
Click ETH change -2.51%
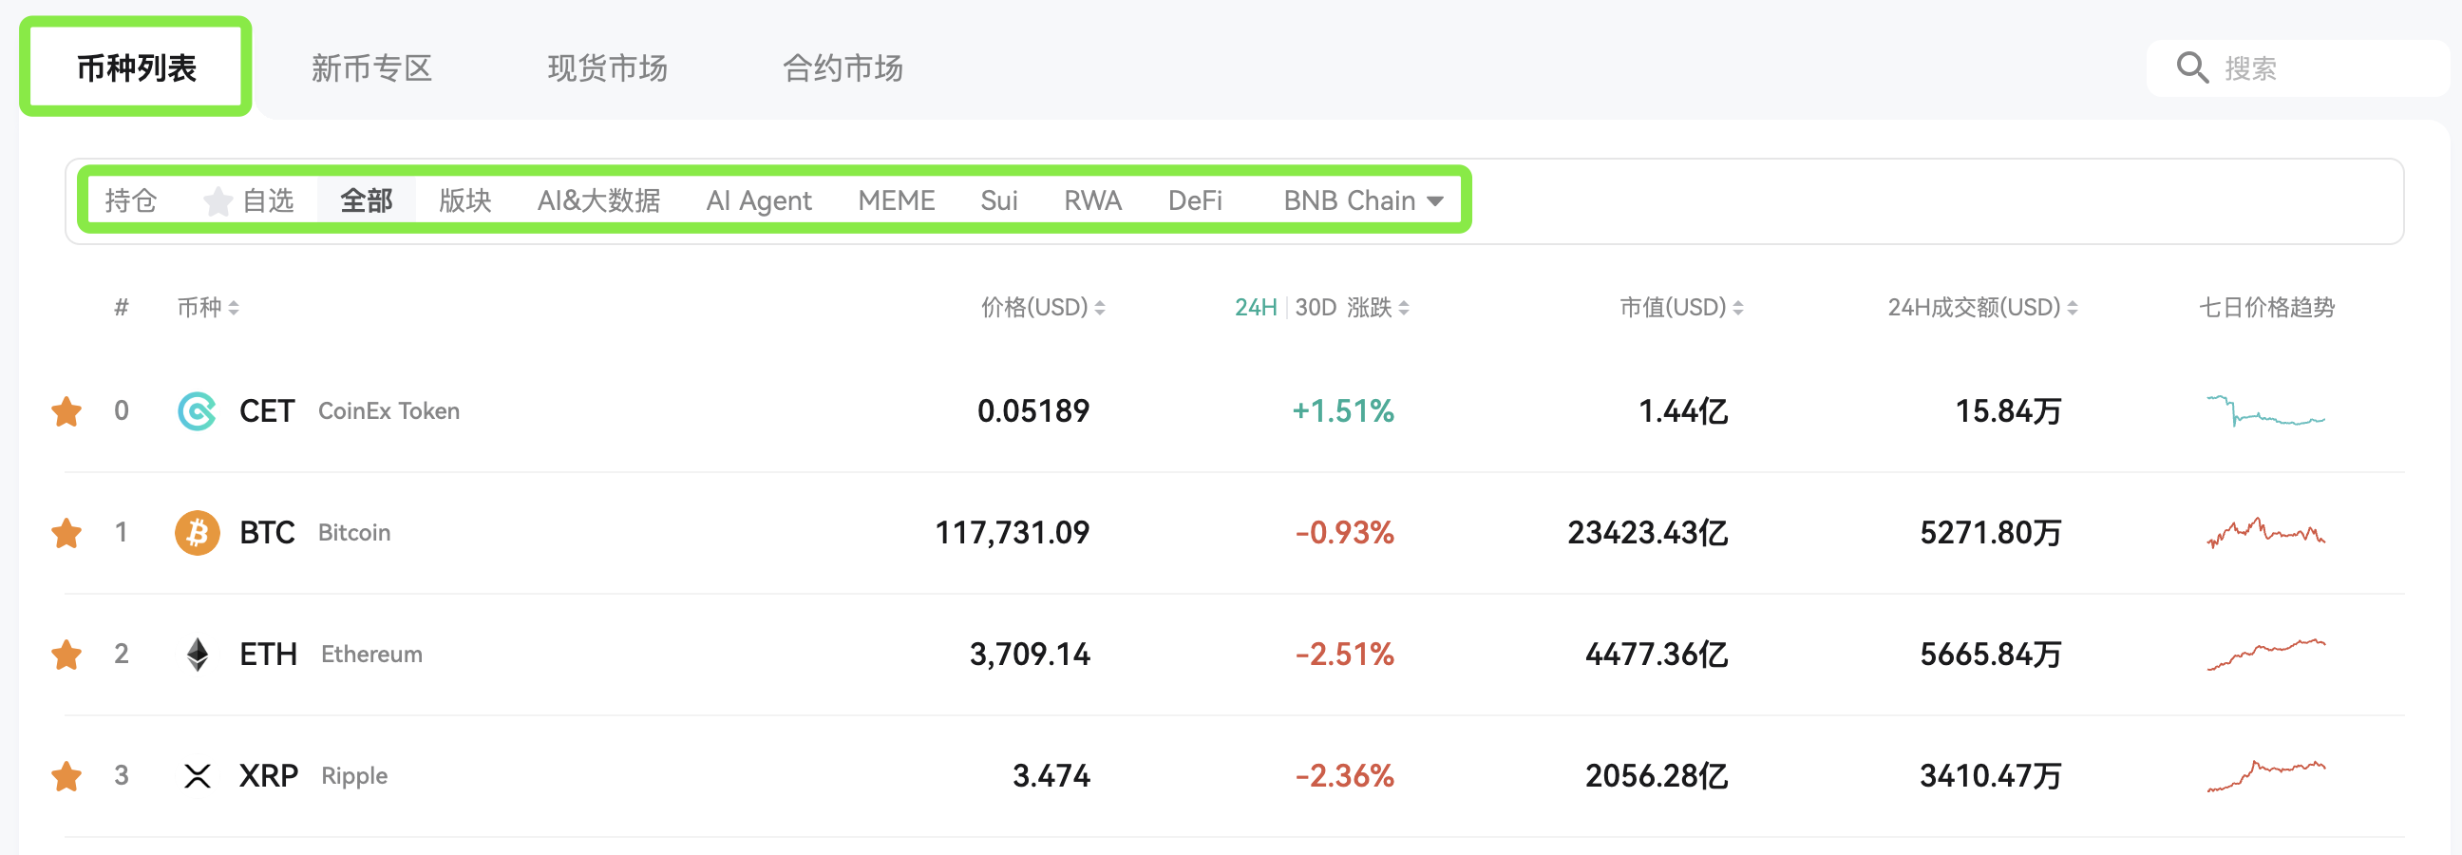[1344, 655]
